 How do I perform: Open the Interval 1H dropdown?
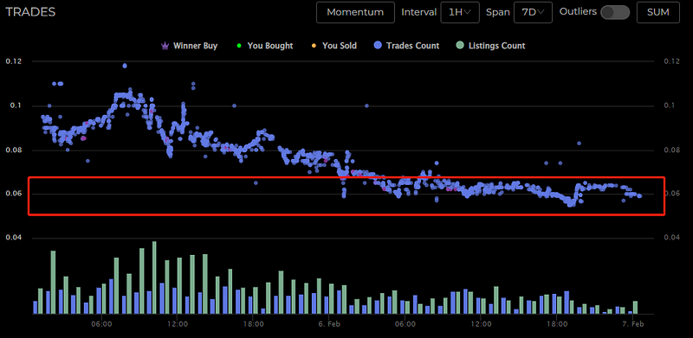pyautogui.click(x=460, y=12)
